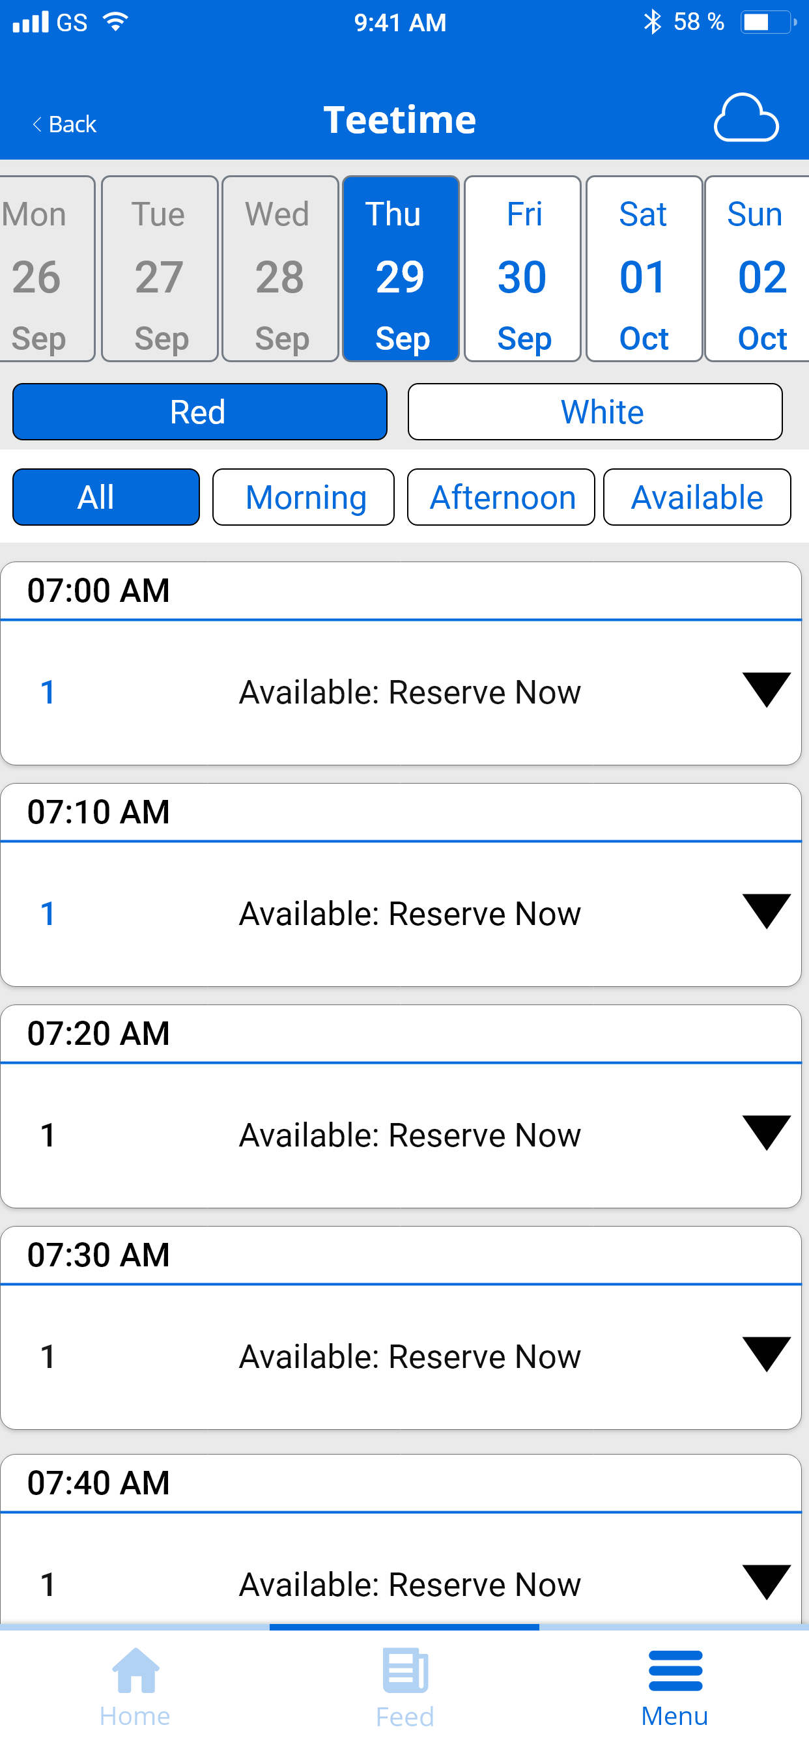
Task: Tap the Wi-Fi signal icon
Action: tap(115, 21)
